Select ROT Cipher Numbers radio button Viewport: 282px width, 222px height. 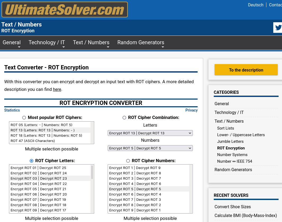(128, 161)
